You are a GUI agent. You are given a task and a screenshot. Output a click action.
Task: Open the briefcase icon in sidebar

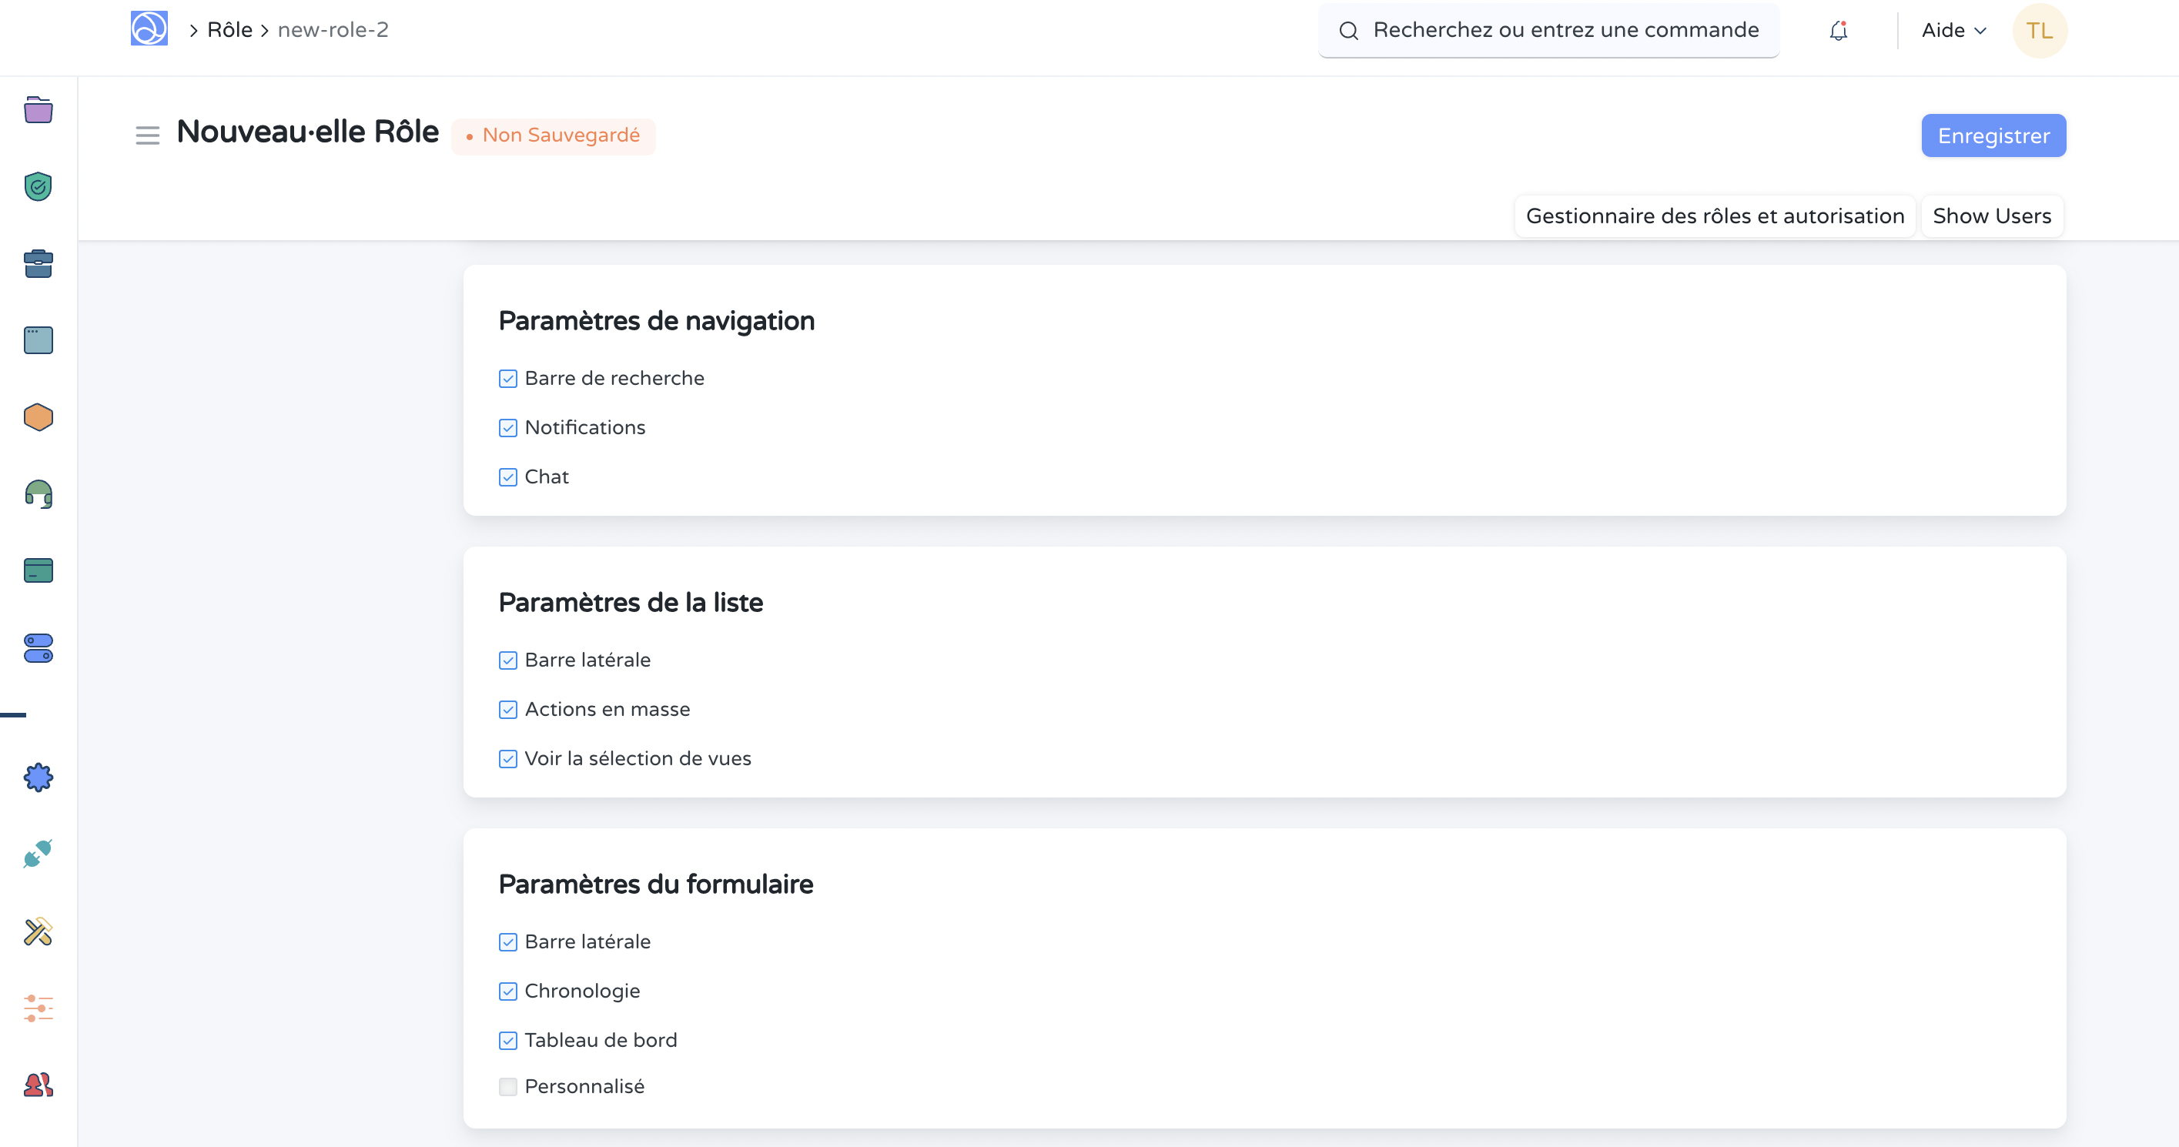tap(39, 264)
